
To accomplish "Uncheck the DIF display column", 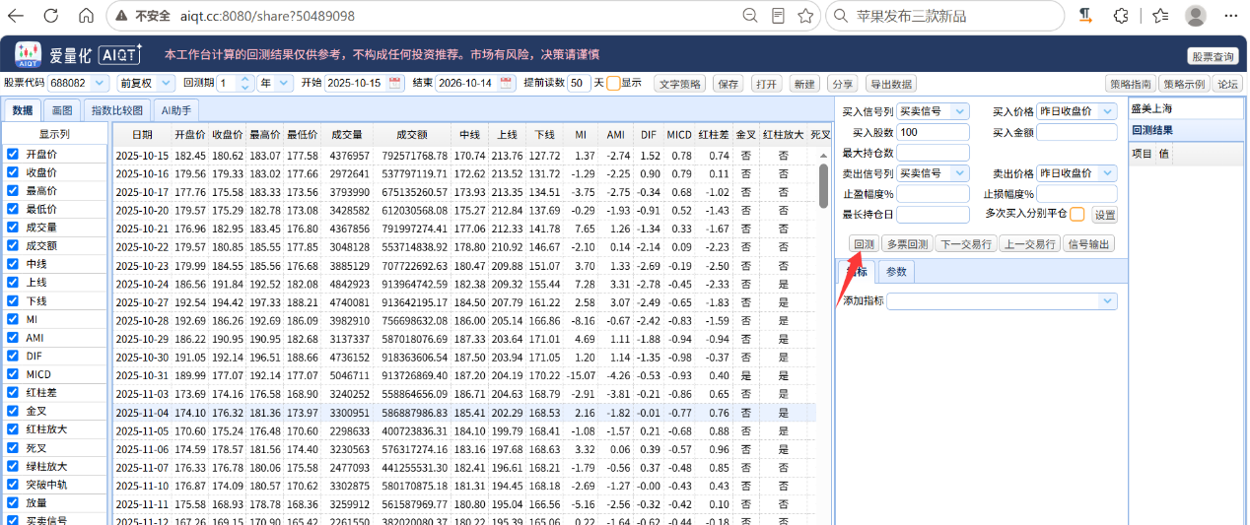I will click(13, 356).
